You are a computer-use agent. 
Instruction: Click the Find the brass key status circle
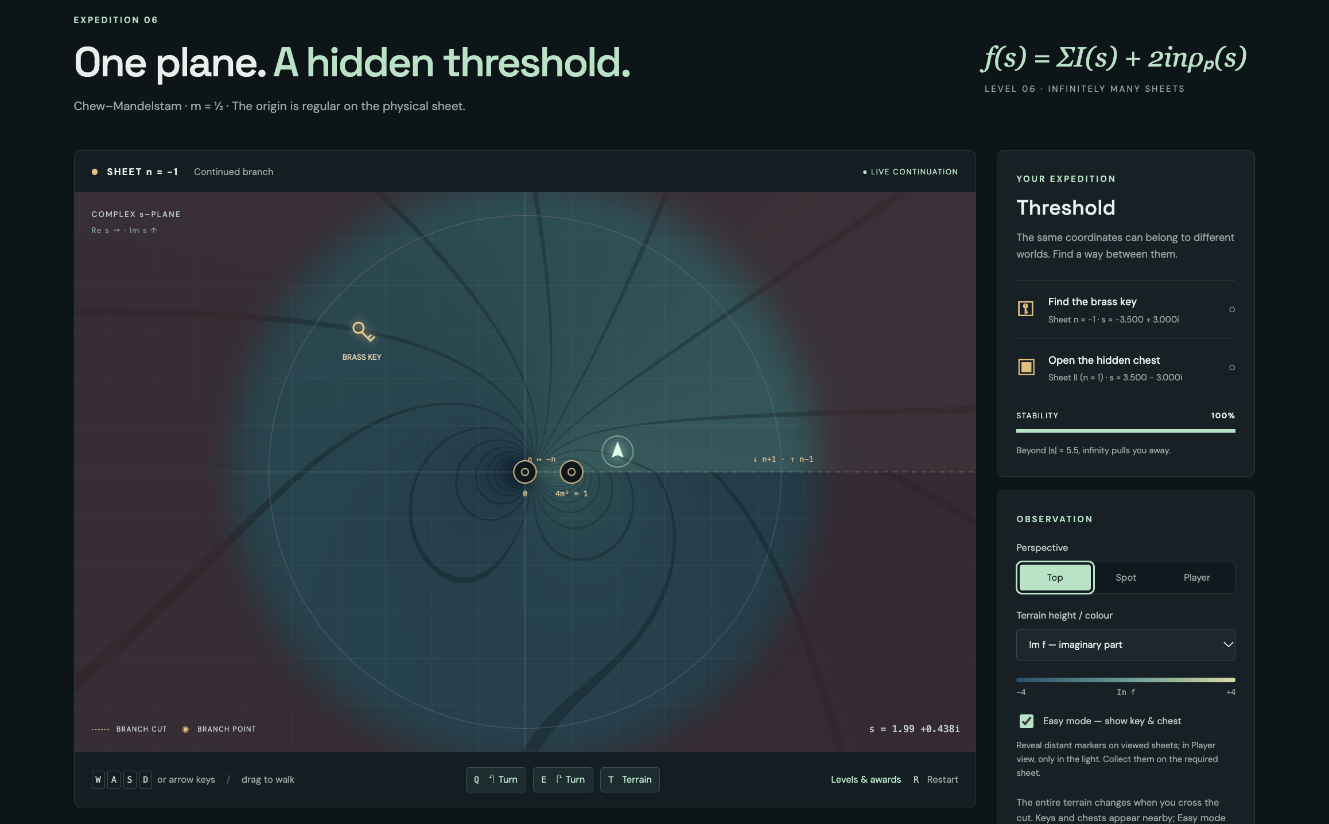[1232, 310]
